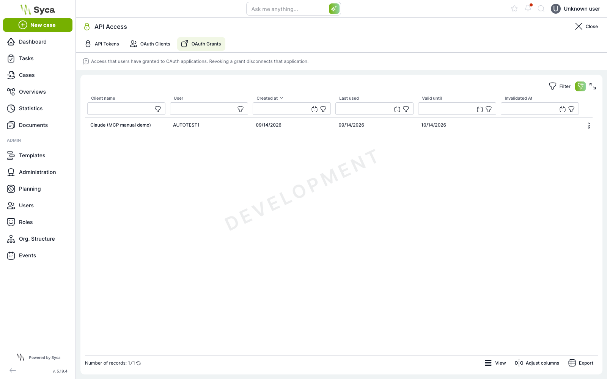Click the favorites star icon
The image size is (607, 379).
pyautogui.click(x=514, y=9)
